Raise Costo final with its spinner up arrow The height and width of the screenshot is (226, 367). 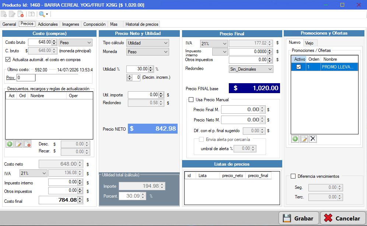pos(80,198)
